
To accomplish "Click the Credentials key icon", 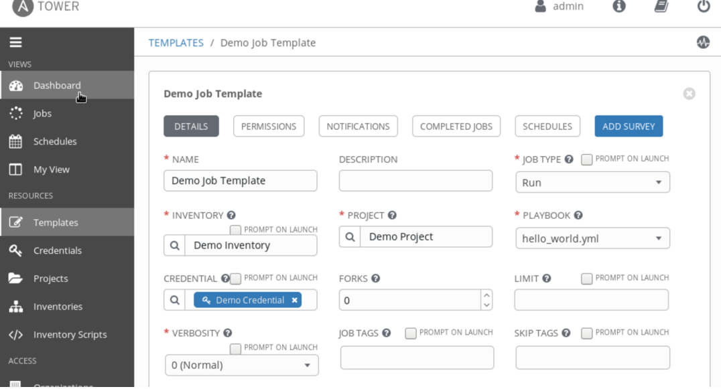I will 15,250.
